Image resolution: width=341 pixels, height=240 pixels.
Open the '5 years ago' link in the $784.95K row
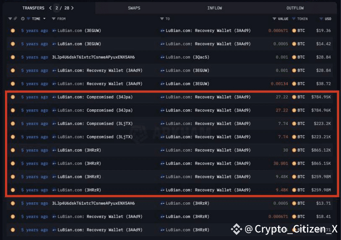[x=34, y=97]
